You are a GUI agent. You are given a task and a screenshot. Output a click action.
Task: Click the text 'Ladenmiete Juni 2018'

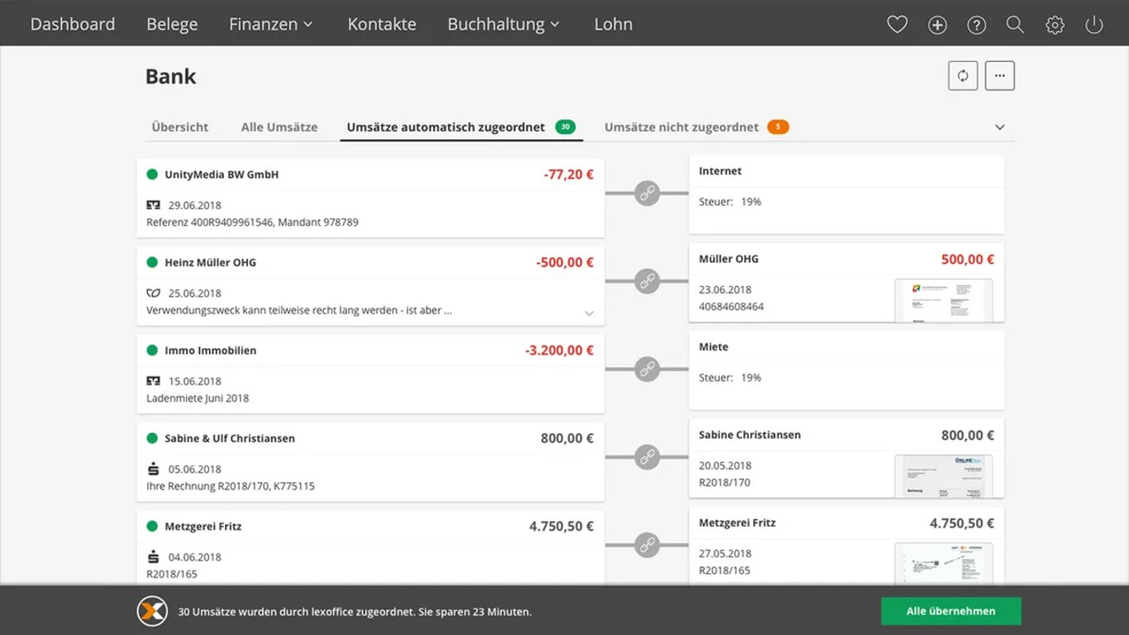(x=198, y=399)
